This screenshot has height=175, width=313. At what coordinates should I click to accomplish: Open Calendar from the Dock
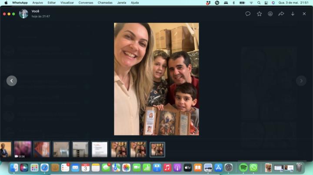tap(86, 168)
